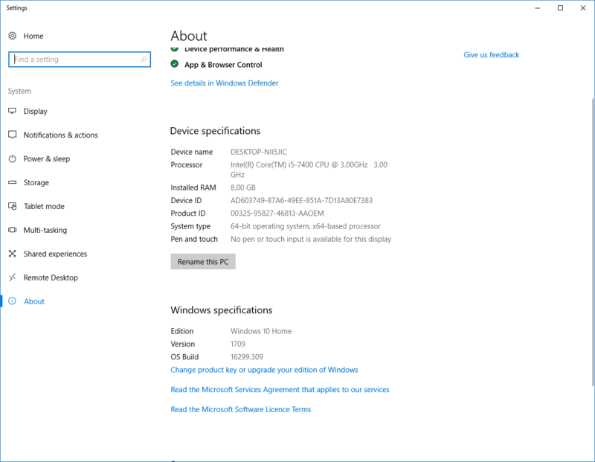Click the Device ID value AD603749-87A6...

click(x=301, y=200)
